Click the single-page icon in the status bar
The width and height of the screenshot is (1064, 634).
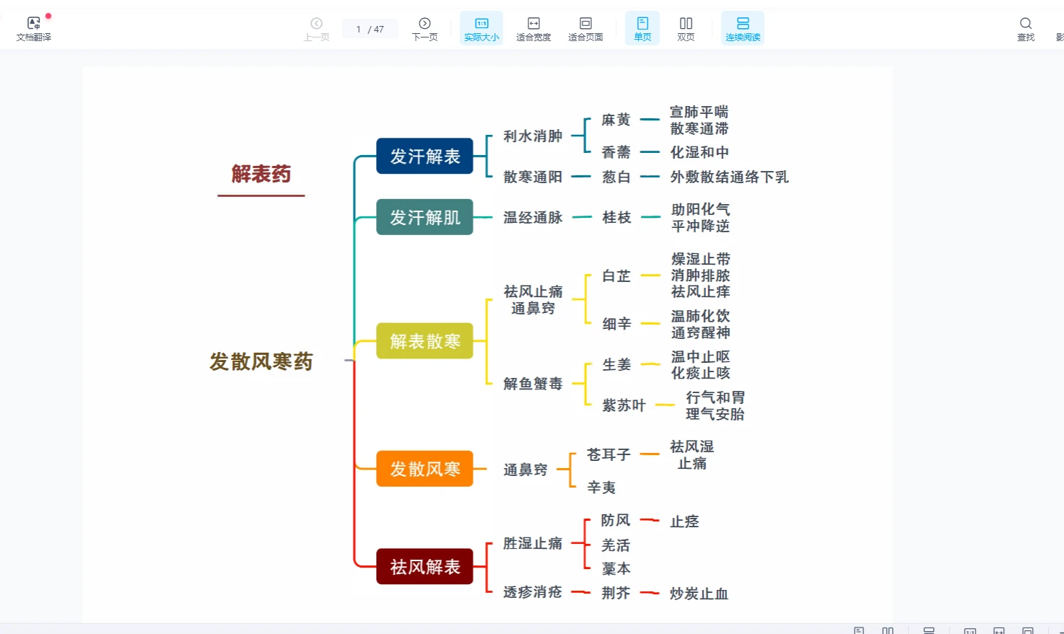click(x=859, y=630)
